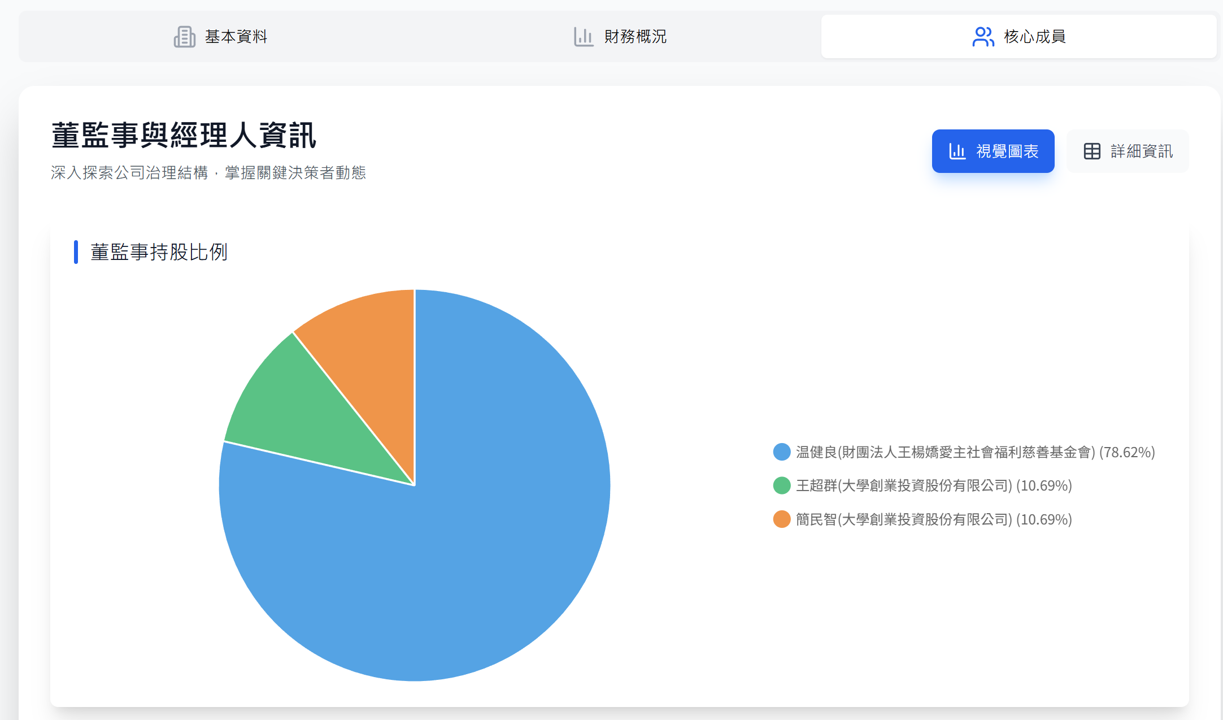Click the green legend dot for 王超群
Viewport: 1223px width, 720px height.
(781, 485)
